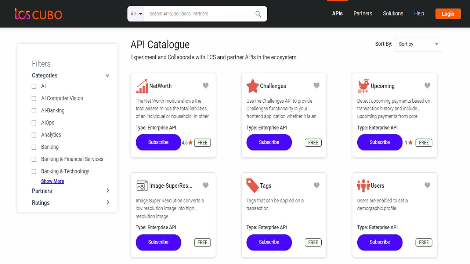Check Banking & Financial Services filter
The image size is (470, 264).
tap(34, 159)
